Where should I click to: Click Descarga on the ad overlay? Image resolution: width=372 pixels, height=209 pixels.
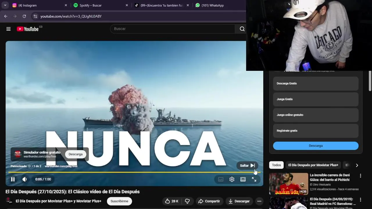pyautogui.click(x=76, y=154)
